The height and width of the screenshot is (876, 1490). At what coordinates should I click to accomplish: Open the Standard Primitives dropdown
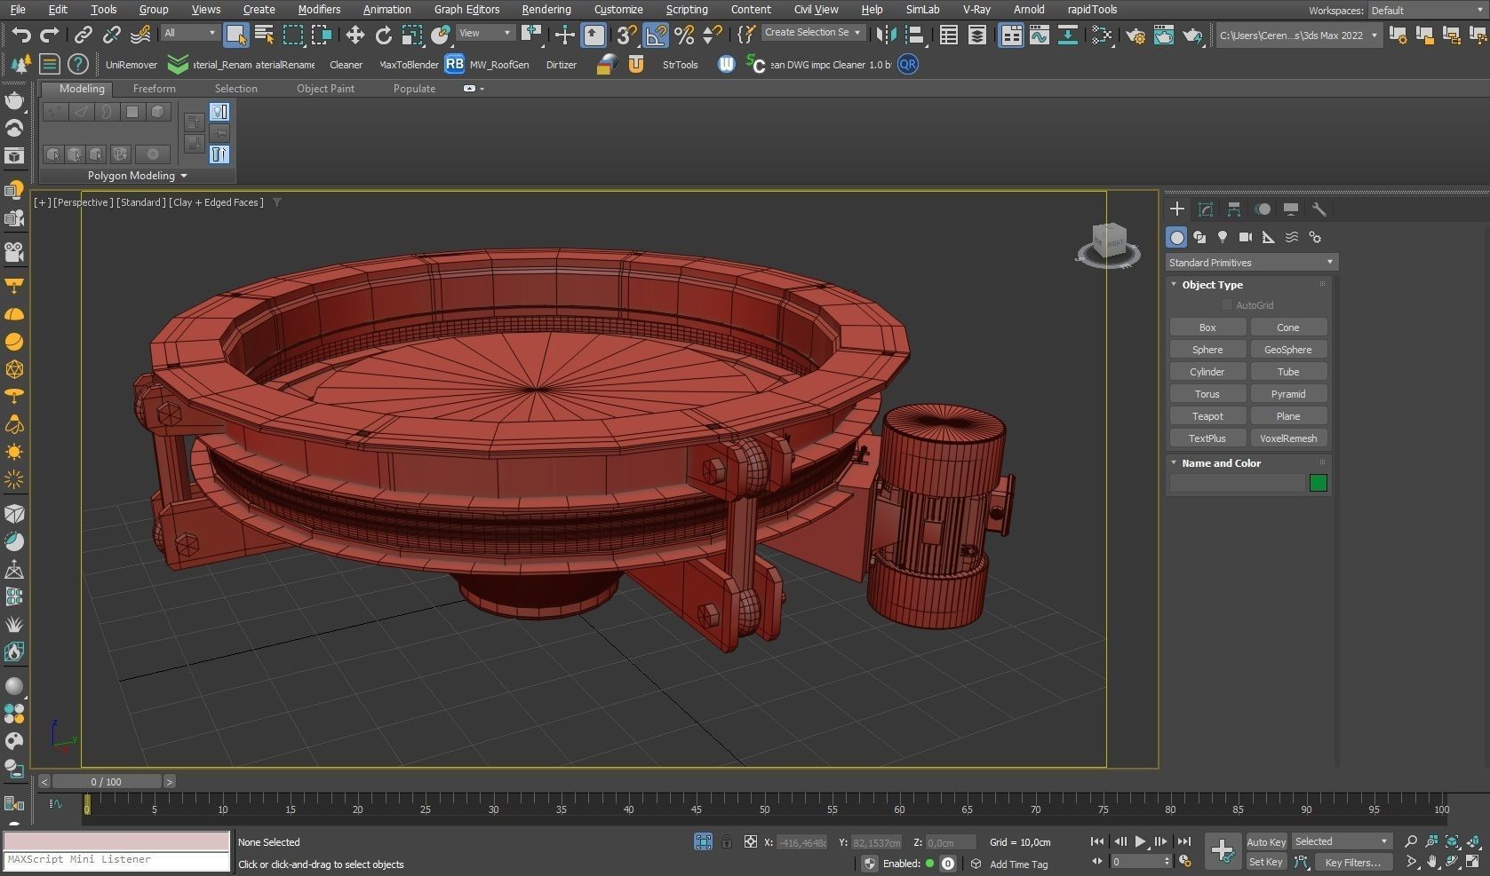tap(1251, 263)
